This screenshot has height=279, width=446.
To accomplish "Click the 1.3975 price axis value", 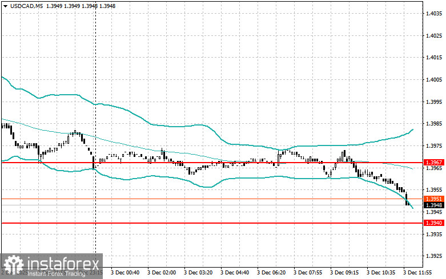I will (434, 145).
